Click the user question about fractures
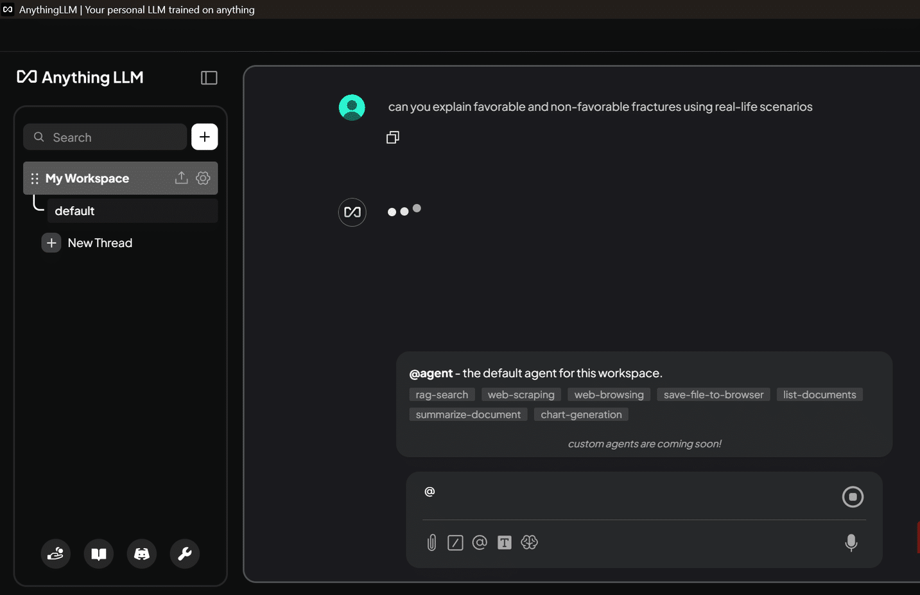 pos(600,107)
